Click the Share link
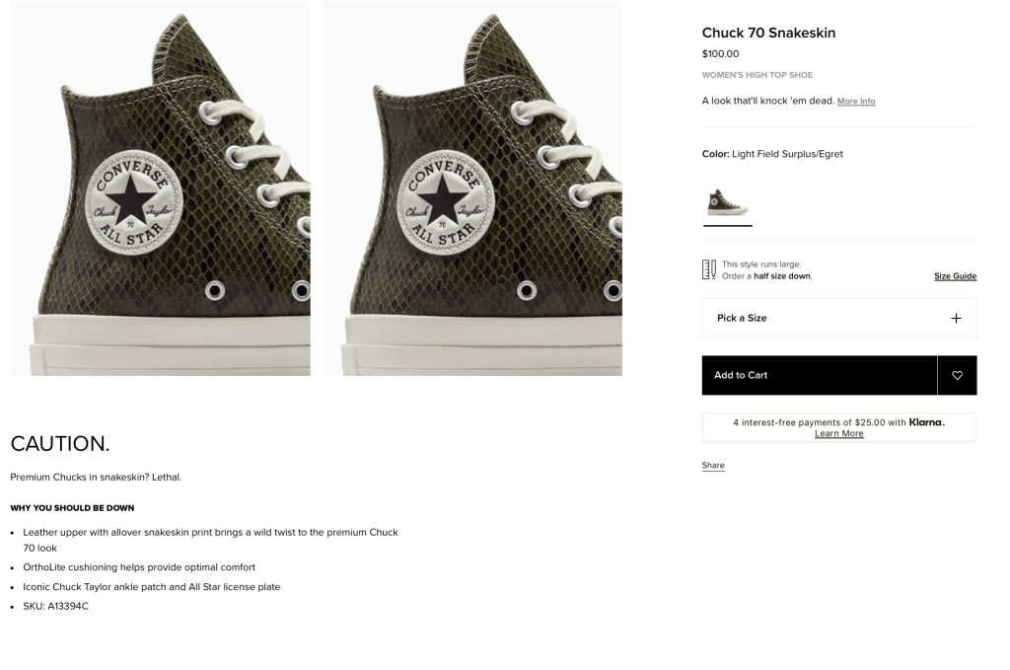The height and width of the screenshot is (670, 1010). [x=713, y=466]
